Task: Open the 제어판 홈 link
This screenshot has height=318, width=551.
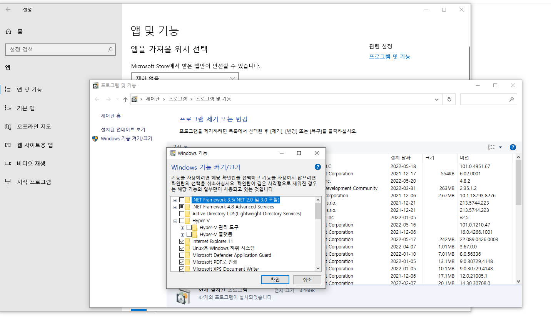Action: (x=111, y=116)
